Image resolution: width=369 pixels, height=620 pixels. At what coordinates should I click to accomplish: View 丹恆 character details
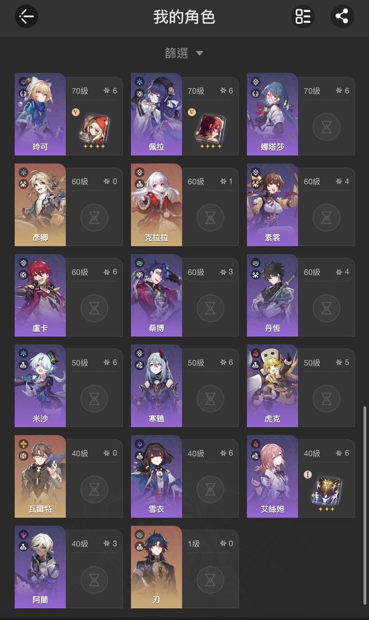[272, 295]
